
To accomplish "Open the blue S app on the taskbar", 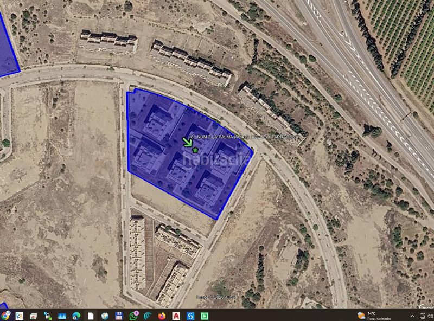I will click(190, 316).
